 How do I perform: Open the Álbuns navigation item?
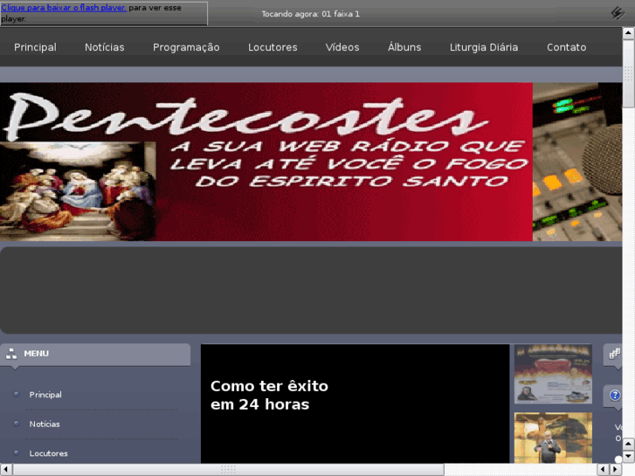pos(404,47)
